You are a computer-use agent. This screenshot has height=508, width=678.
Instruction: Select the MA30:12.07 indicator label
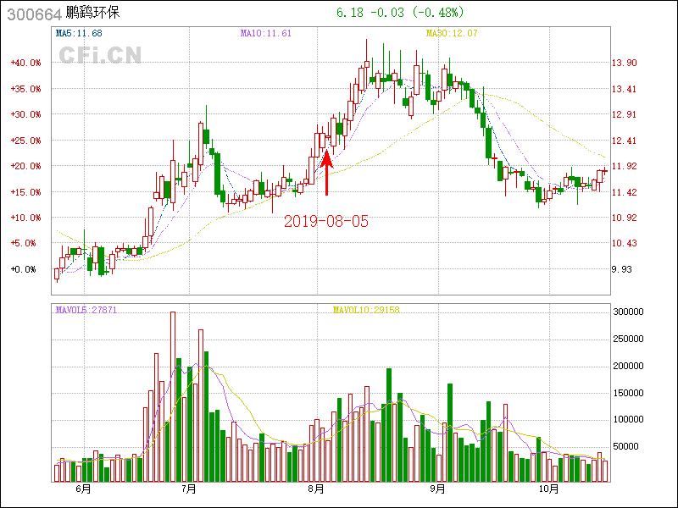(452, 33)
